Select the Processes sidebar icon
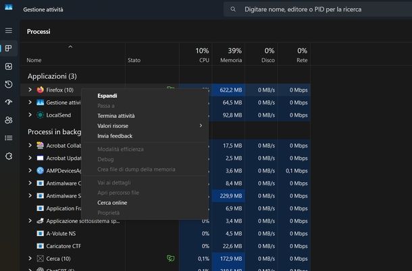This screenshot has width=412, height=271. pyautogui.click(x=9, y=49)
